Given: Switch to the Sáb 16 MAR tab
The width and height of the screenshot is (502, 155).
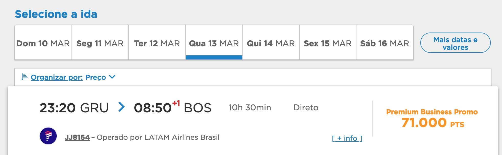Looking at the screenshot, I should click(x=385, y=42).
